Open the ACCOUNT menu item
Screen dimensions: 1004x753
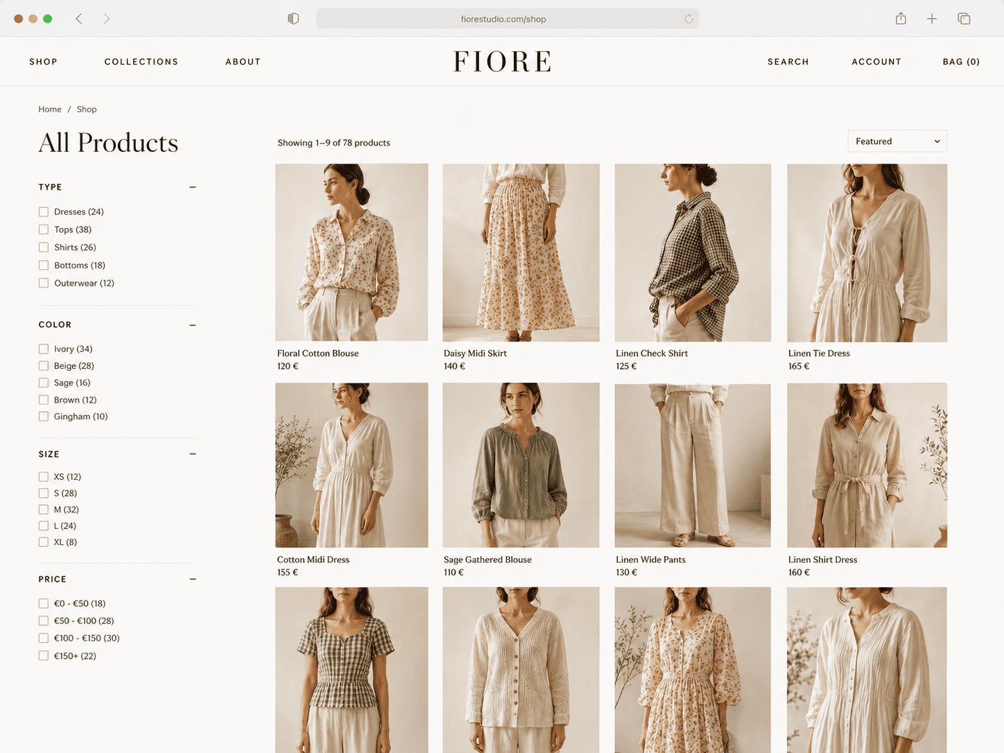pos(876,62)
